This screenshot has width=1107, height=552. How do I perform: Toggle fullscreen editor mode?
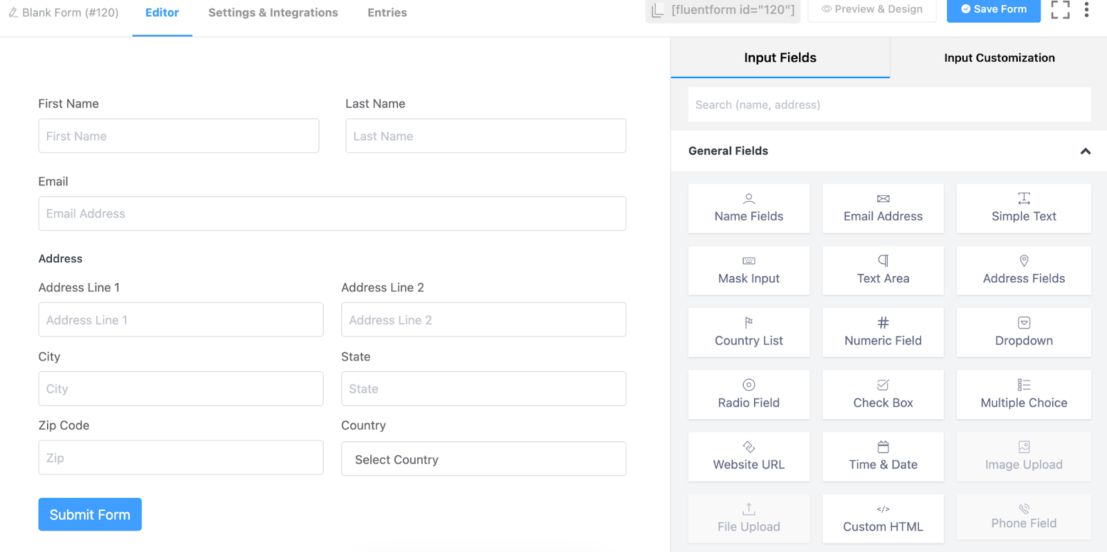(1060, 10)
